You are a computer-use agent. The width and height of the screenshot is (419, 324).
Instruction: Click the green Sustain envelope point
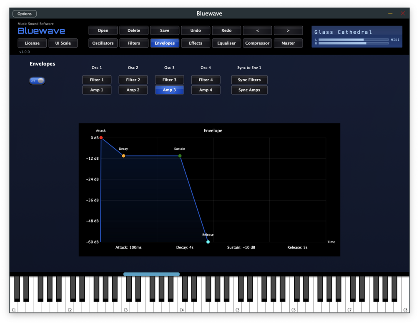click(180, 156)
